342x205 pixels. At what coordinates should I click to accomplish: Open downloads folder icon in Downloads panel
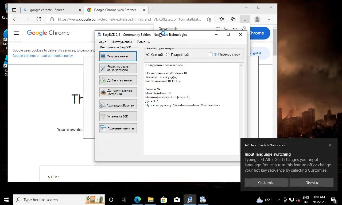click(x=218, y=29)
